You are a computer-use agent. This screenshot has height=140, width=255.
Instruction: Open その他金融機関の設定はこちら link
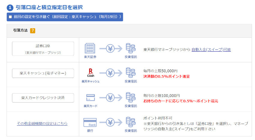click(42, 123)
